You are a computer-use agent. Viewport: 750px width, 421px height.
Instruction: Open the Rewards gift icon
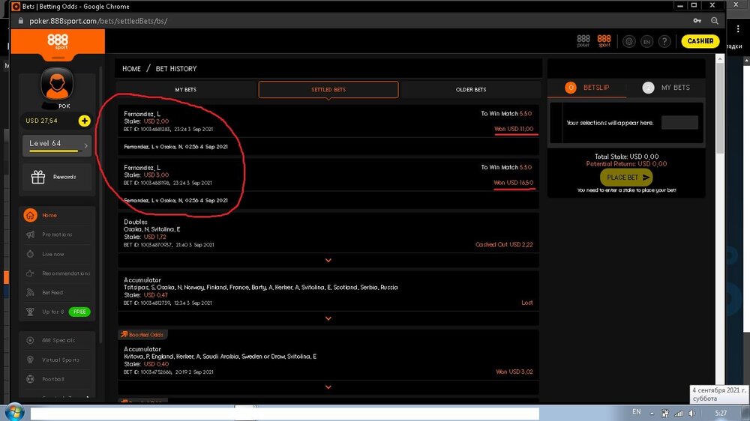(37, 178)
